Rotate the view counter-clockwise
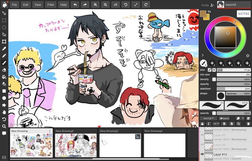252x161 pixels. pos(126,5)
